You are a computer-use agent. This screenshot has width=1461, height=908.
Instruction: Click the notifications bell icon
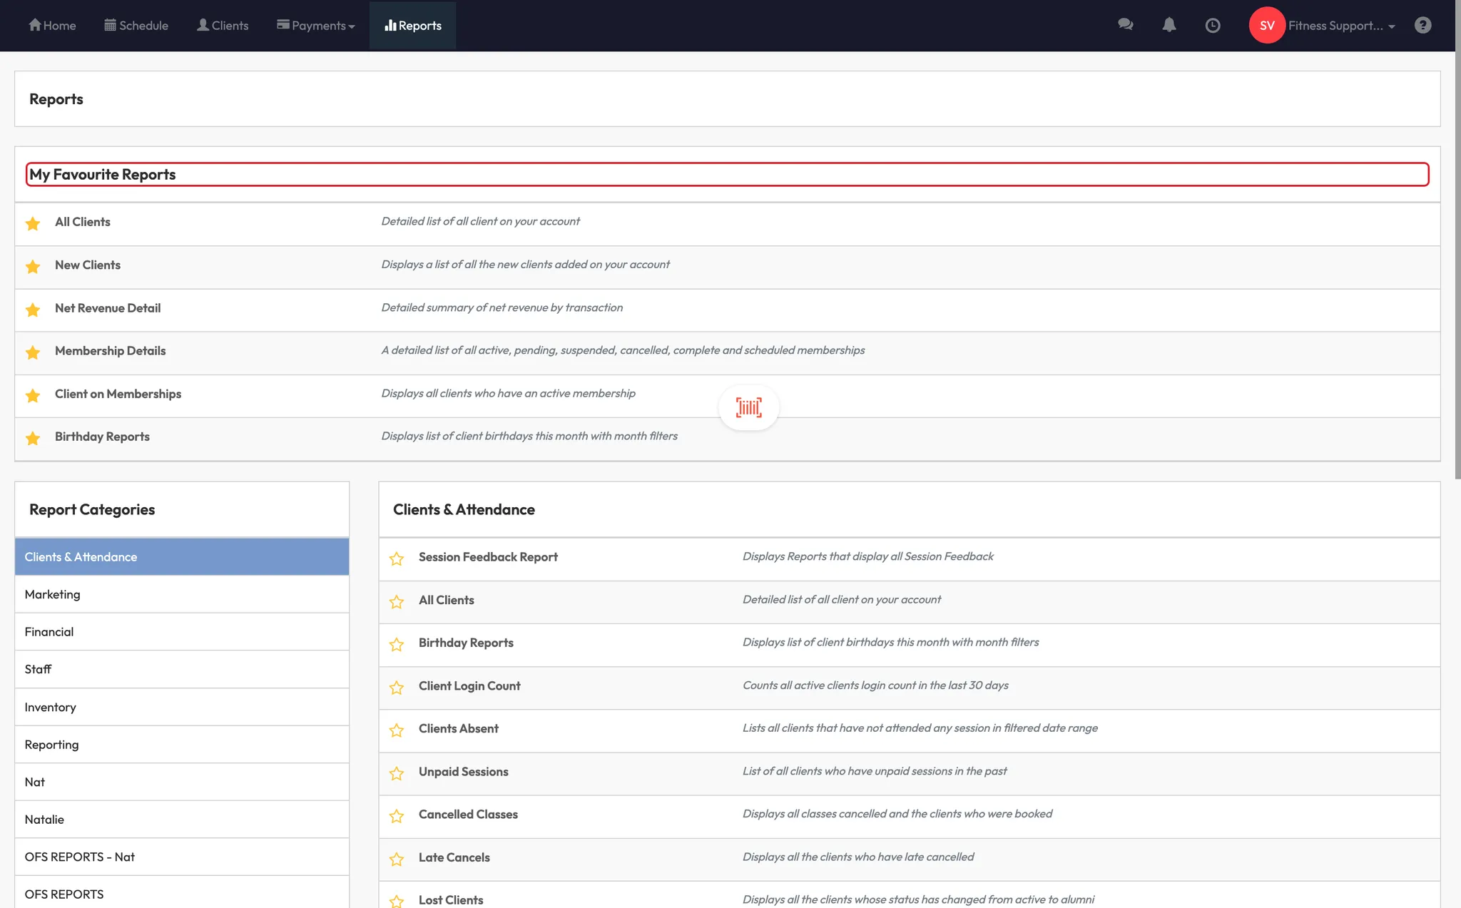(1169, 25)
